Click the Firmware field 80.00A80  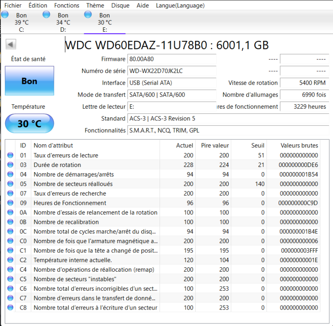point(172,59)
